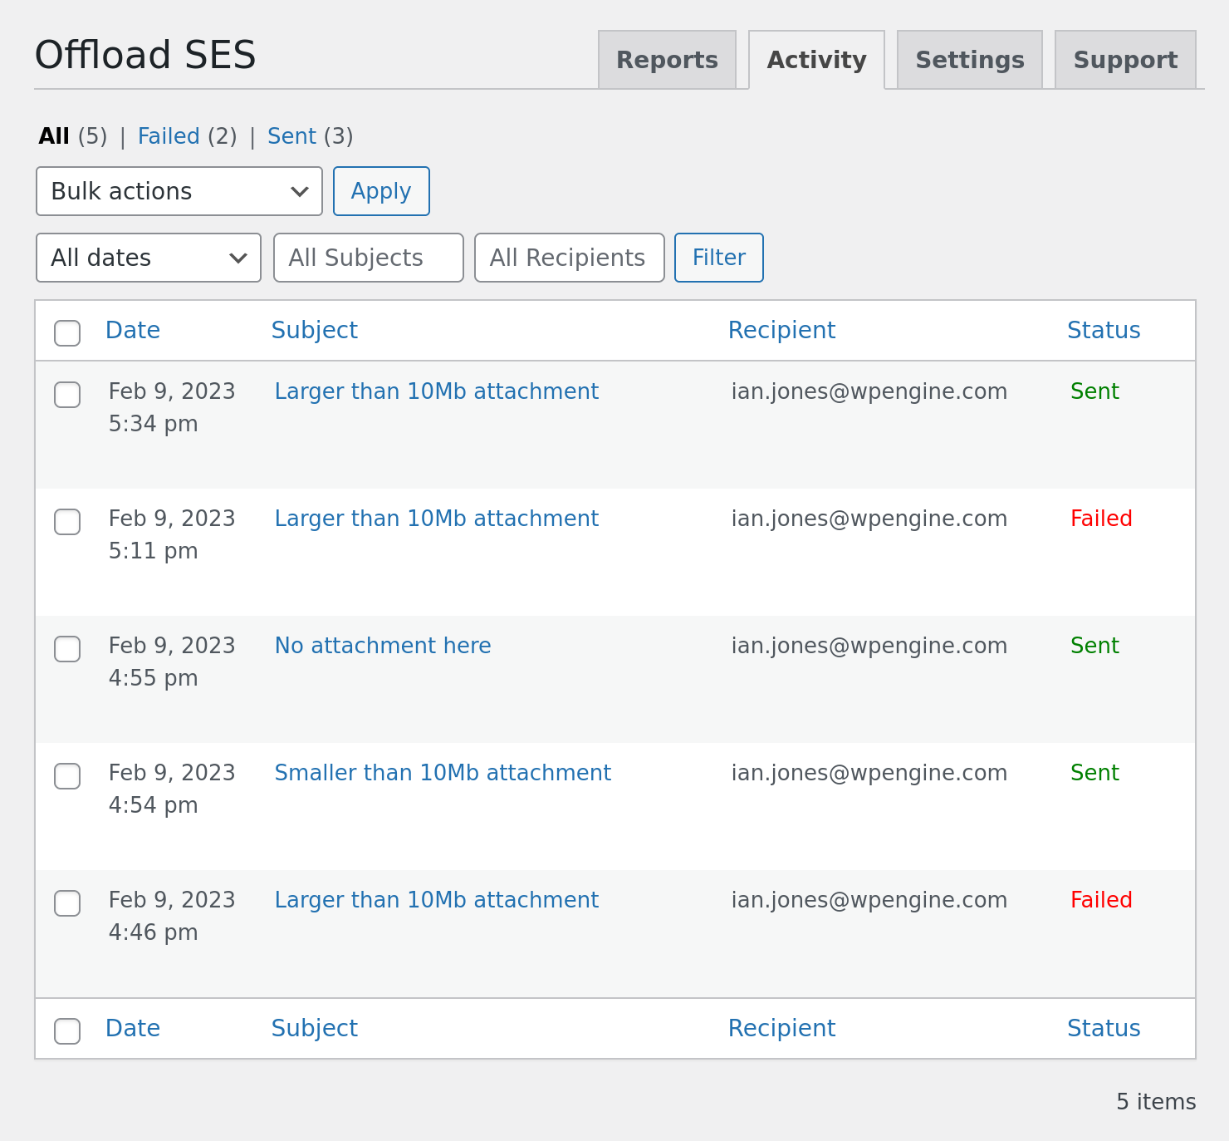This screenshot has width=1229, height=1141.
Task: Select the 4:54 pm email row checkbox
Action: pos(67,775)
